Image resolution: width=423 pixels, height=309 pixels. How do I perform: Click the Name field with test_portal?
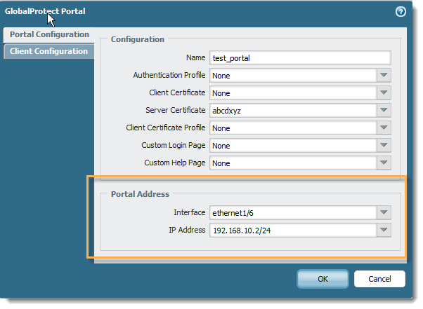300,58
